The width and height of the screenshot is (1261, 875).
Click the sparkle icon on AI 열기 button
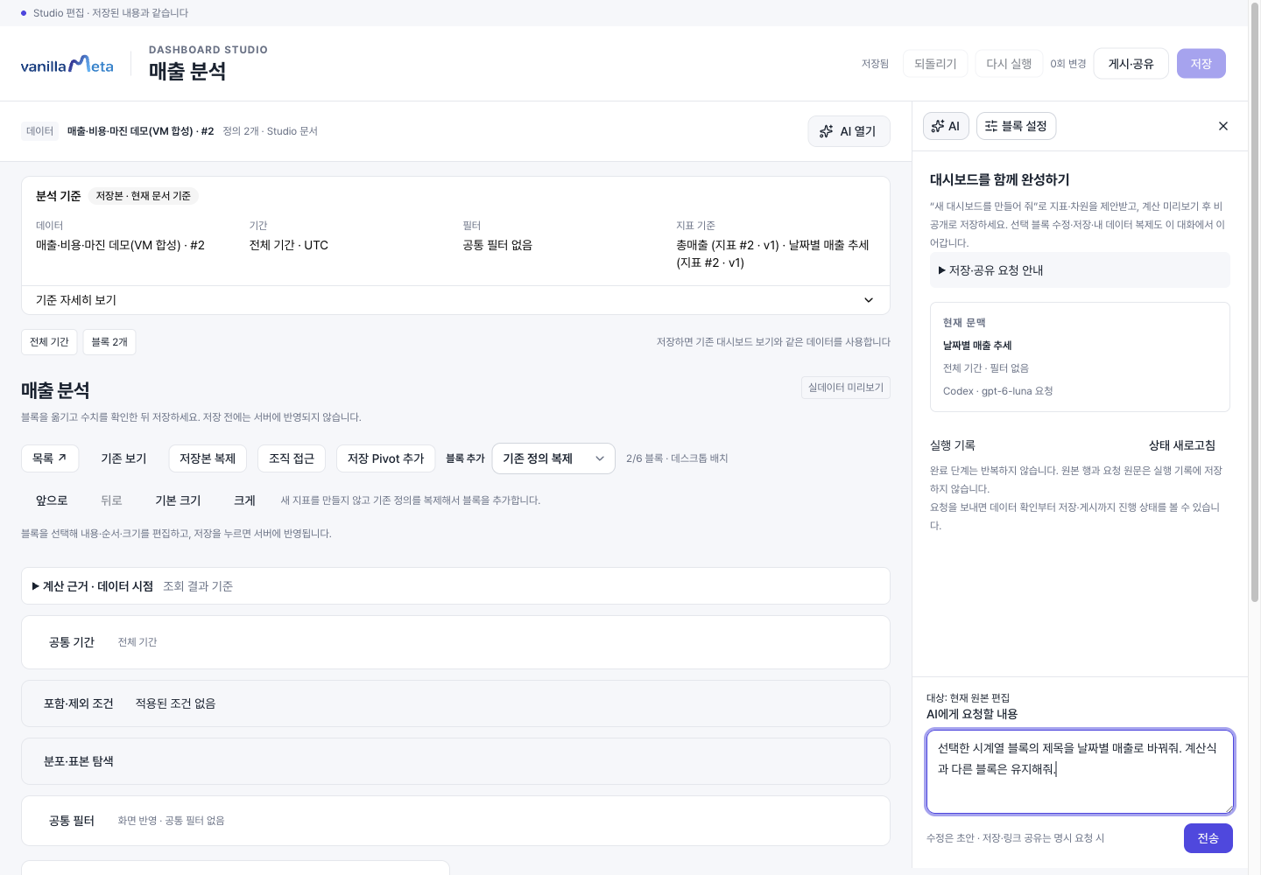[826, 131]
